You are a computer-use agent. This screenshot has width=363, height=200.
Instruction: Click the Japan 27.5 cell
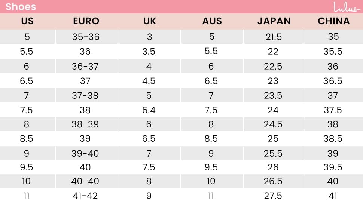(x=273, y=196)
